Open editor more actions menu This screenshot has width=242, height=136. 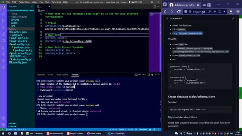(158, 6)
